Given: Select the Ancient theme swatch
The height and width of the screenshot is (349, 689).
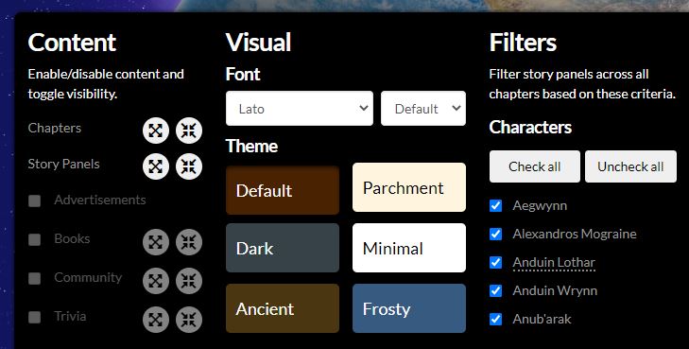Looking at the screenshot, I should [x=283, y=308].
